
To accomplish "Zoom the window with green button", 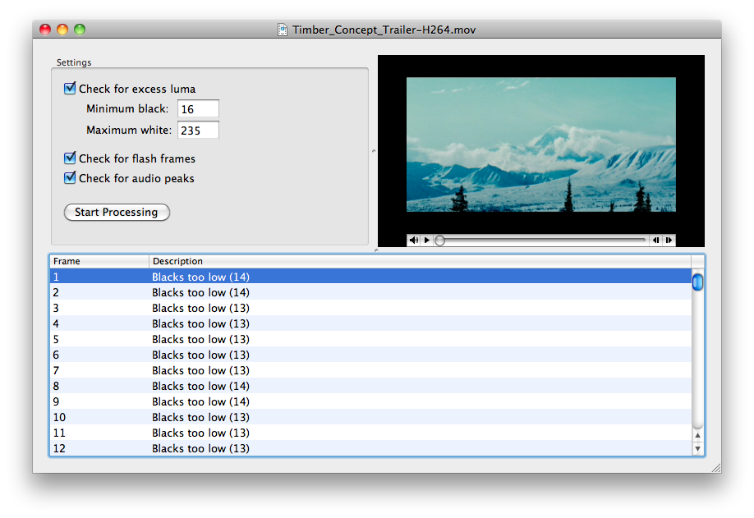I will click(x=80, y=30).
